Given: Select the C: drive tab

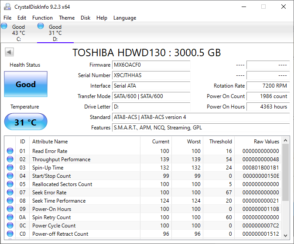Looking at the screenshot, I should tap(19, 33).
